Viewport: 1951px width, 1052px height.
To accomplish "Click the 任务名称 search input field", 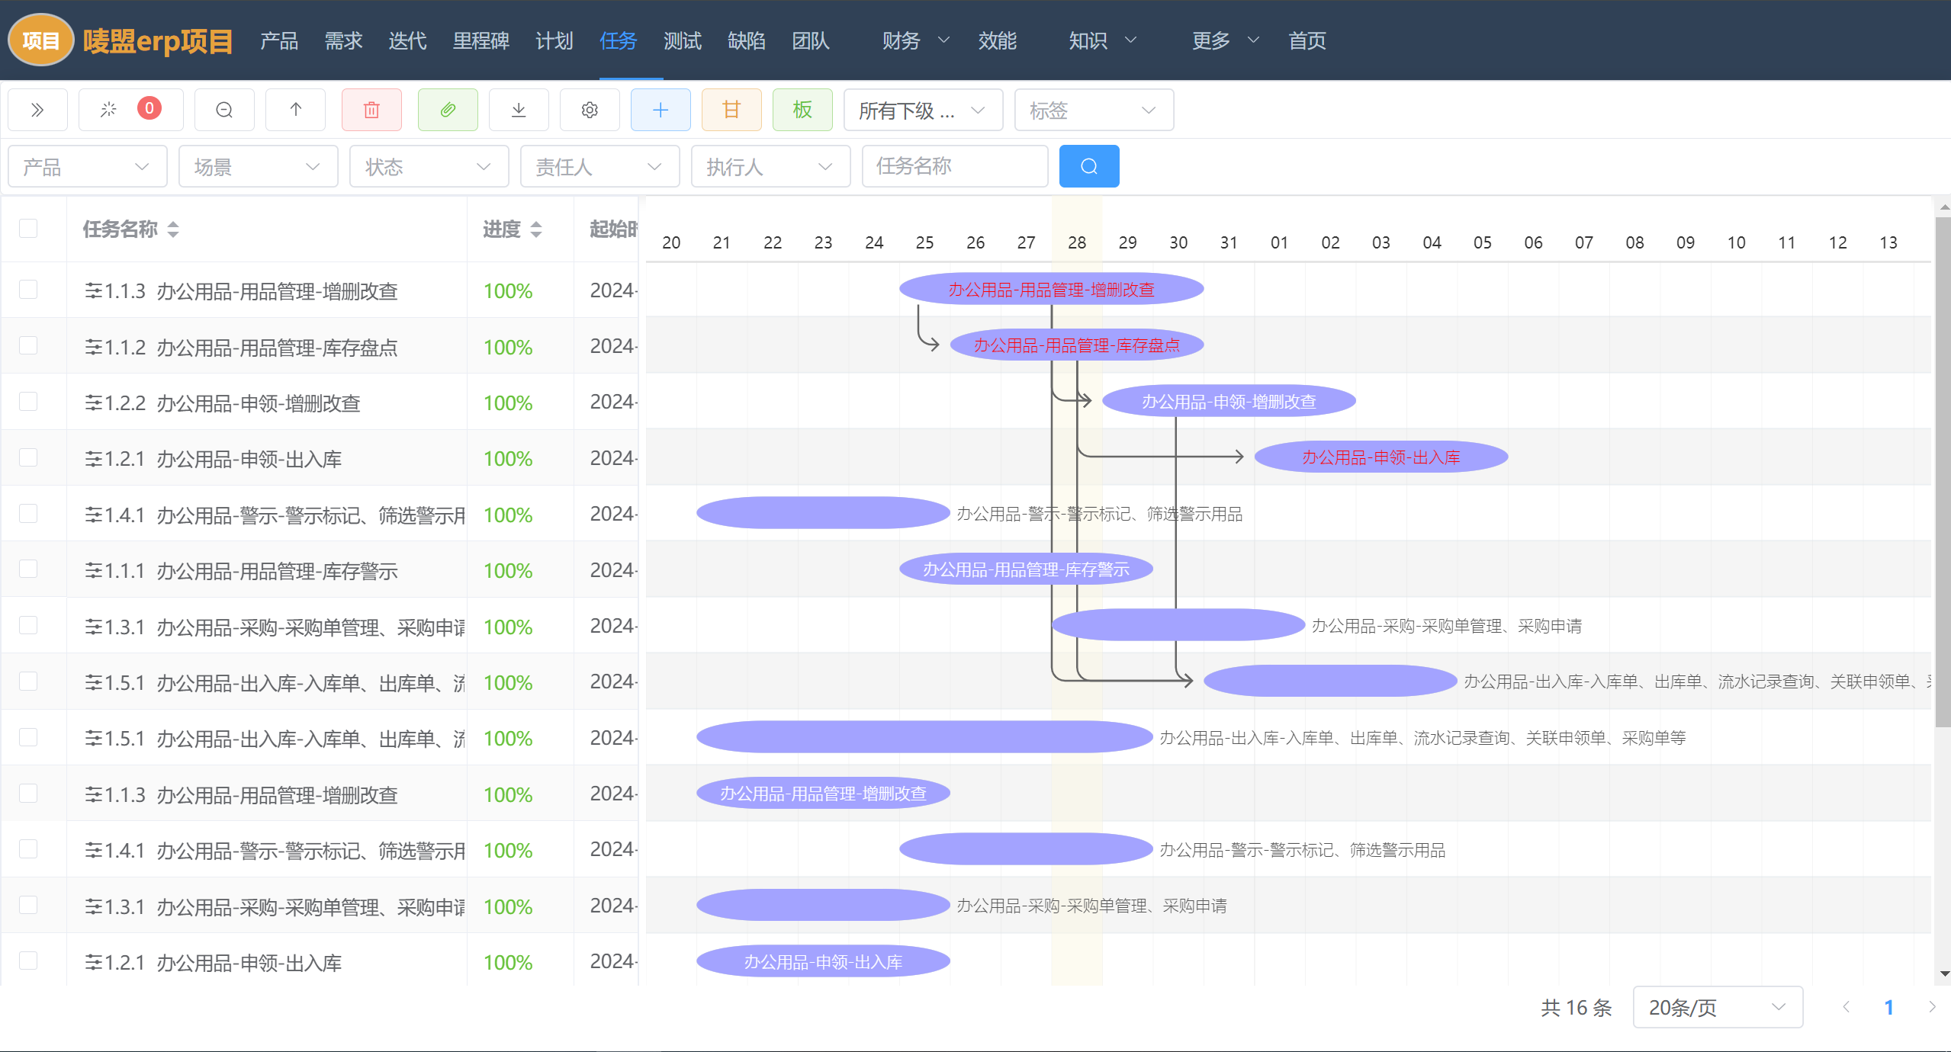I will pos(954,166).
